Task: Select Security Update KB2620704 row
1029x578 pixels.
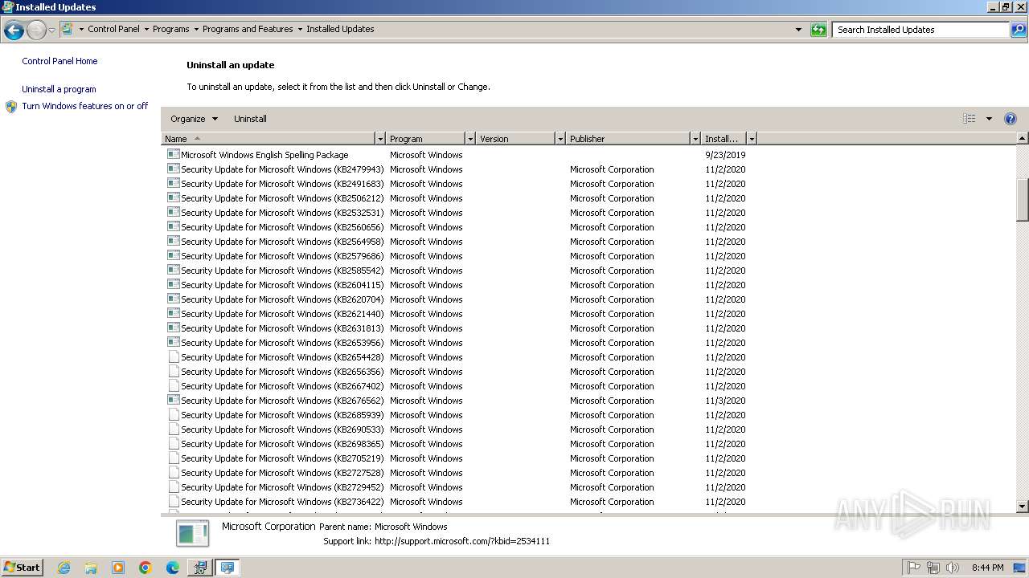Action: (457, 299)
